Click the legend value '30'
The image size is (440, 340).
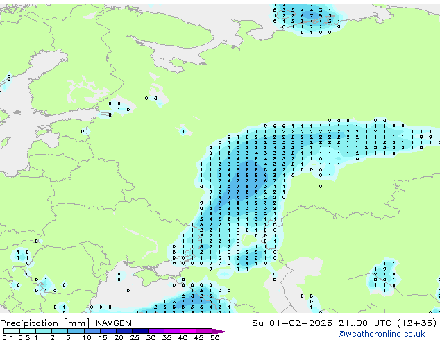coord(151,337)
